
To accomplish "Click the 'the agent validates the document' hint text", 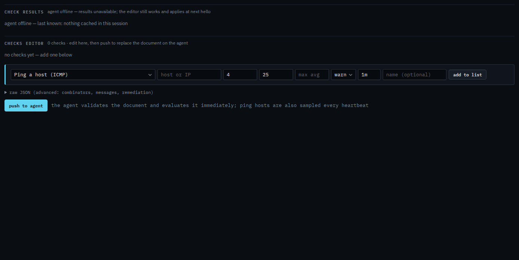I will click(210, 105).
